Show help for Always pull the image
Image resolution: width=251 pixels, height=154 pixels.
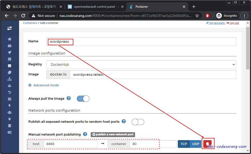69,98
